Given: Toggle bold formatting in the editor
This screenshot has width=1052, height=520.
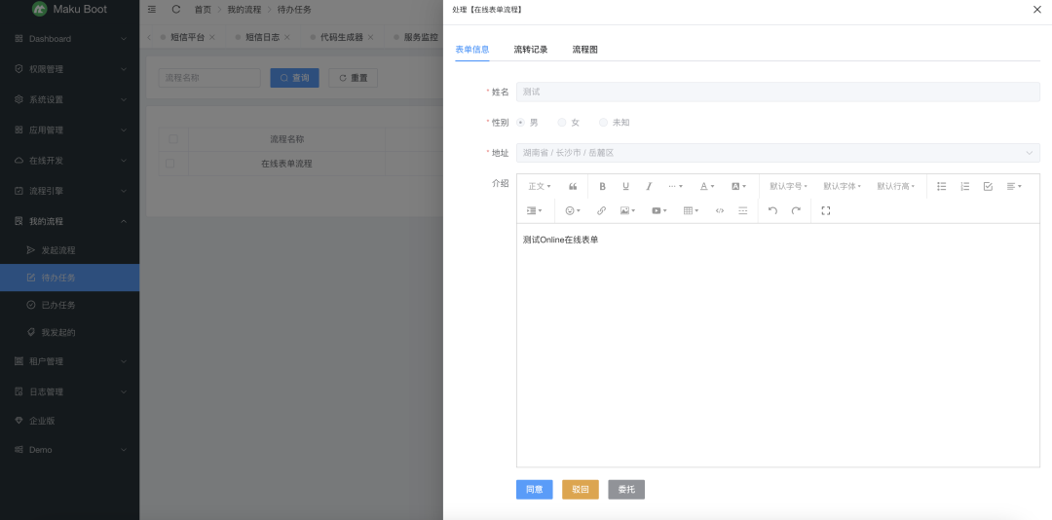Looking at the screenshot, I should [x=602, y=186].
